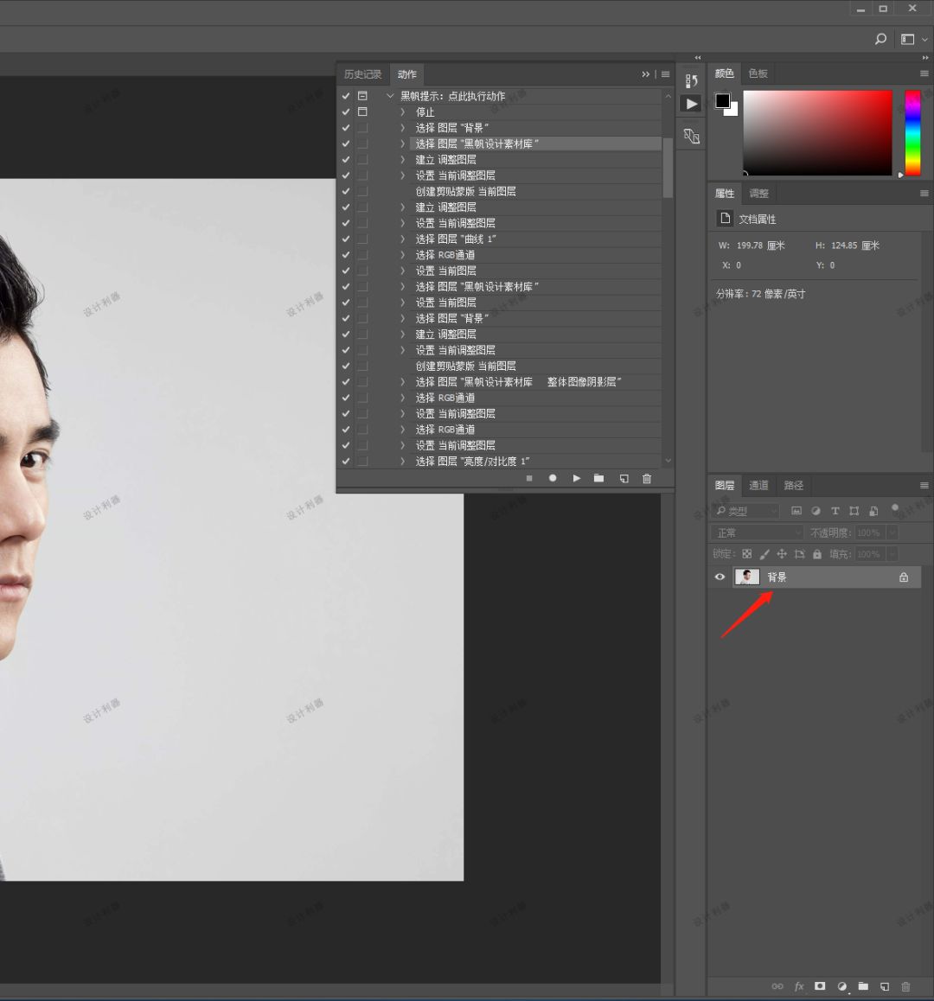The image size is (934, 1001).
Task: Click the artboard nesting lock icon
Action: (x=799, y=554)
